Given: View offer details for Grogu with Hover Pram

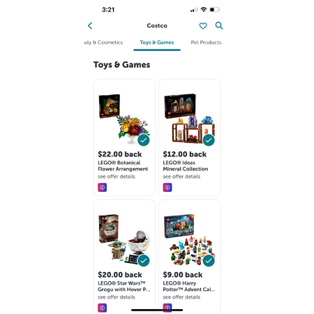Looking at the screenshot, I should click(x=117, y=297).
